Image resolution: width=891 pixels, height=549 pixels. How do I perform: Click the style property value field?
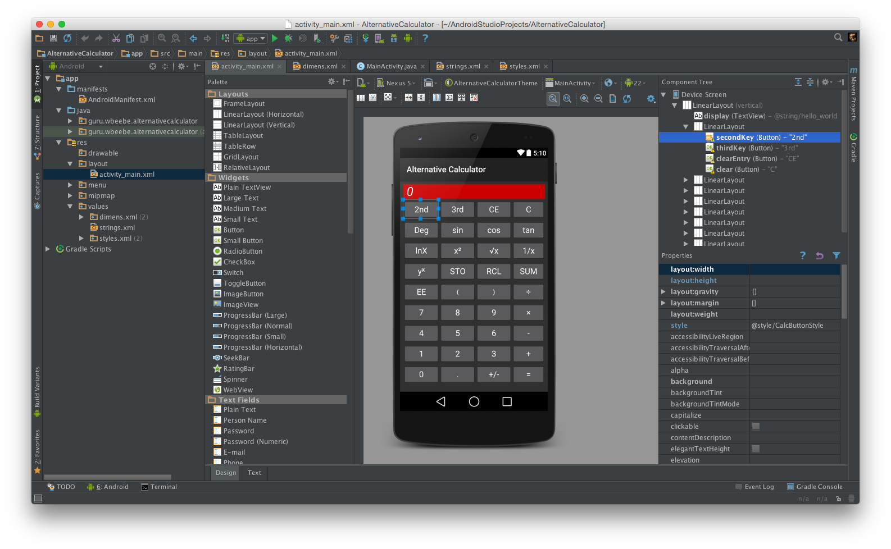pyautogui.click(x=795, y=325)
